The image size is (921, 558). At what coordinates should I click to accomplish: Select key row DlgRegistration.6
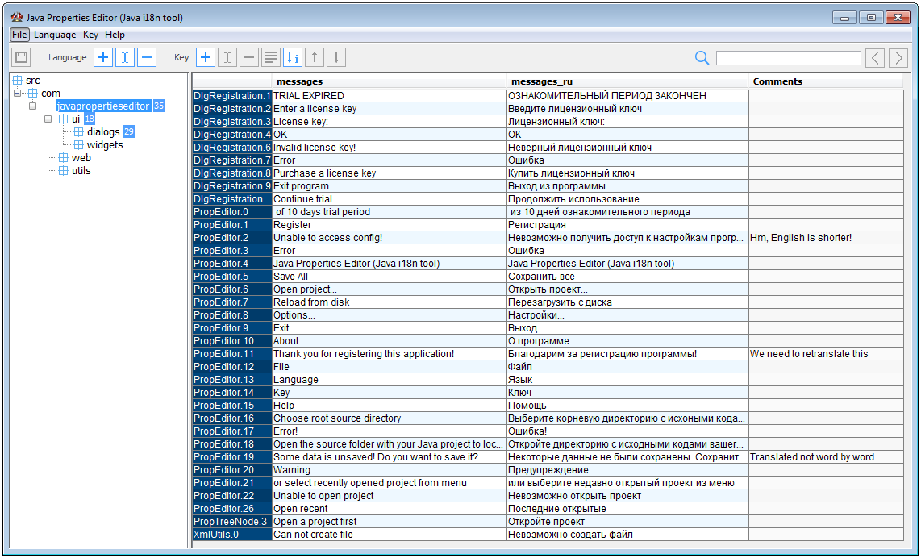coord(232,148)
